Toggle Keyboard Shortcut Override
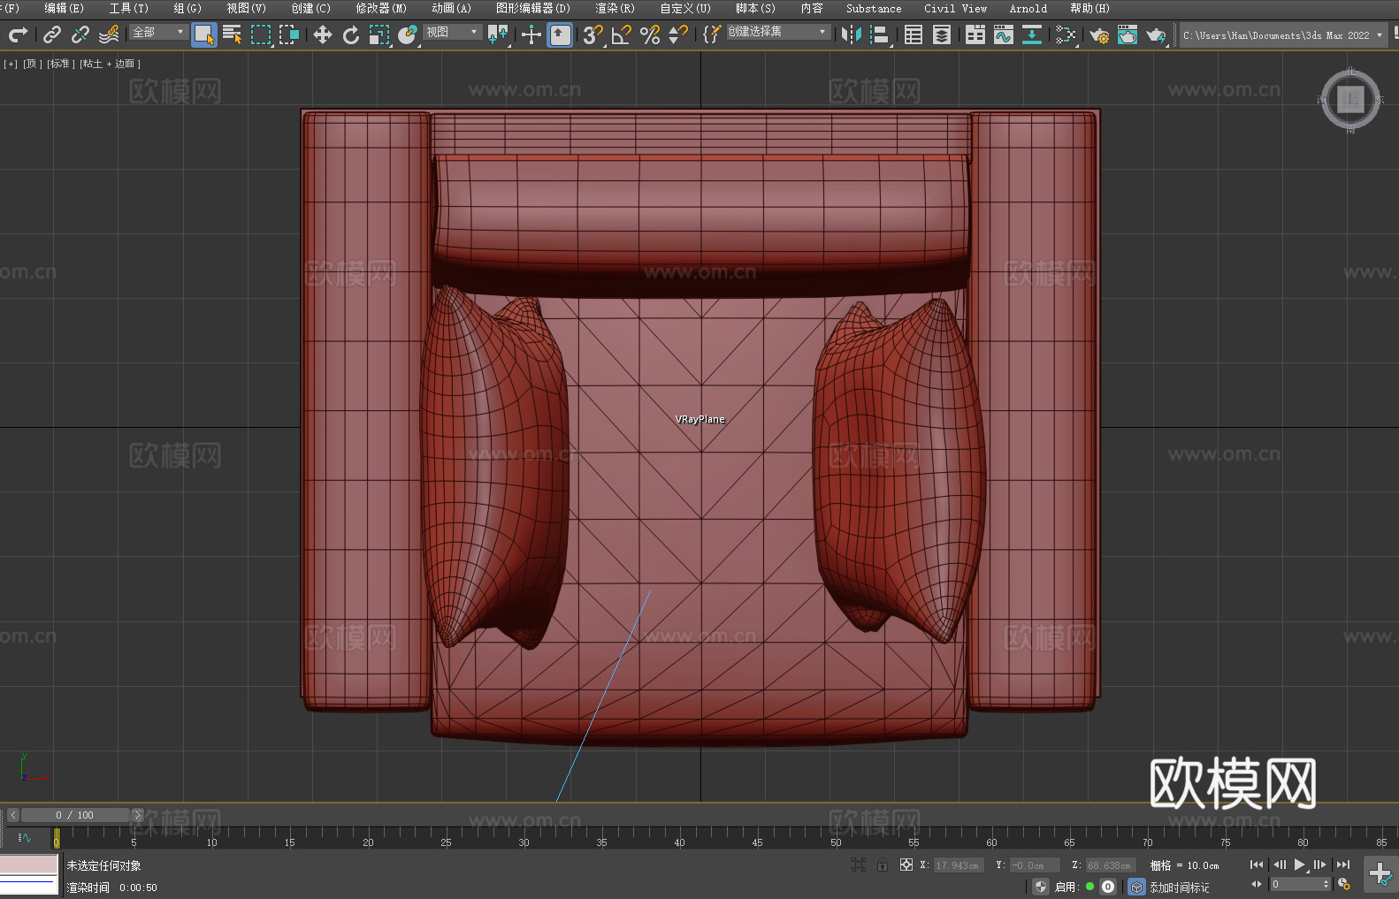 (x=560, y=34)
